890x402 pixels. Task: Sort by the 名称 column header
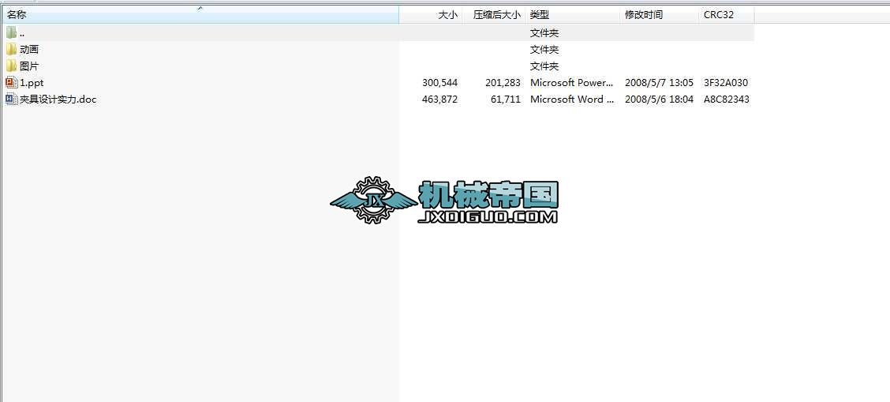click(200, 15)
